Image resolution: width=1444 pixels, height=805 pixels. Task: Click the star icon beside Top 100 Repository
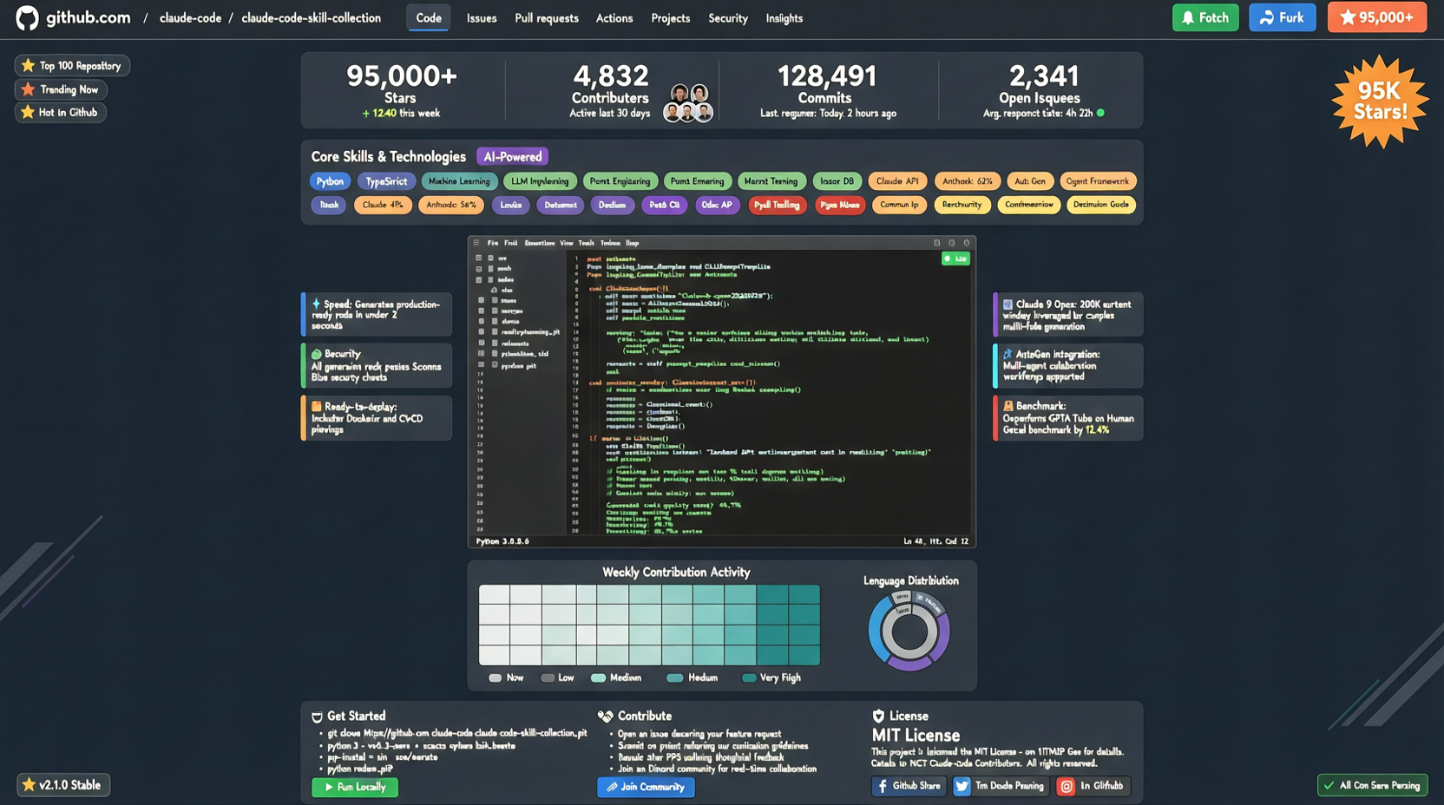tap(28, 66)
